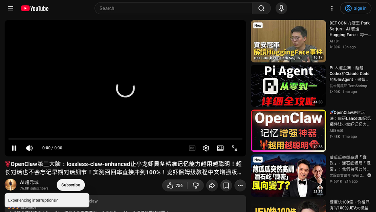Viewport: 376px width, 212px height.
Task: Click the video progress bar
Action: point(125,139)
